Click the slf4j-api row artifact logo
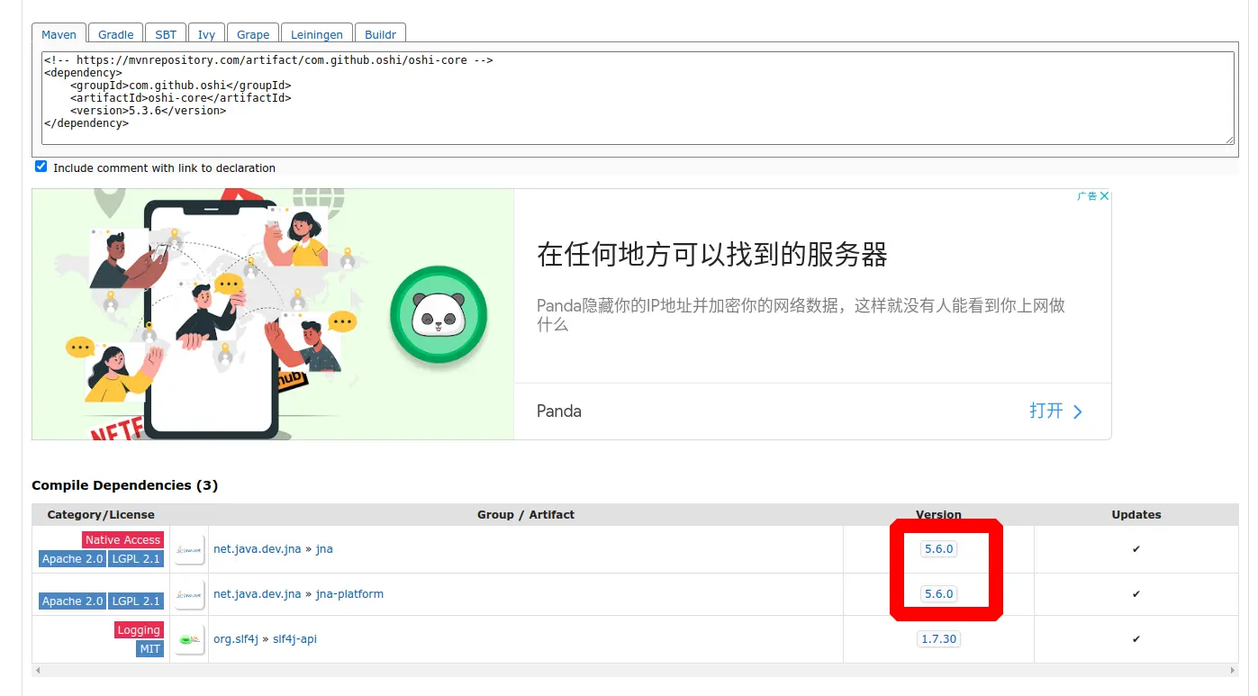The width and height of the screenshot is (1258, 696). click(189, 639)
